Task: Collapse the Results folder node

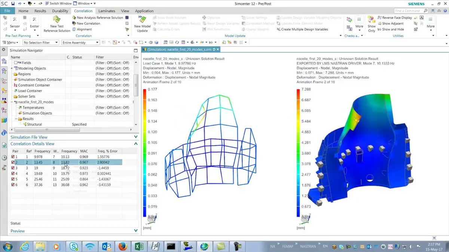Action: [16, 119]
